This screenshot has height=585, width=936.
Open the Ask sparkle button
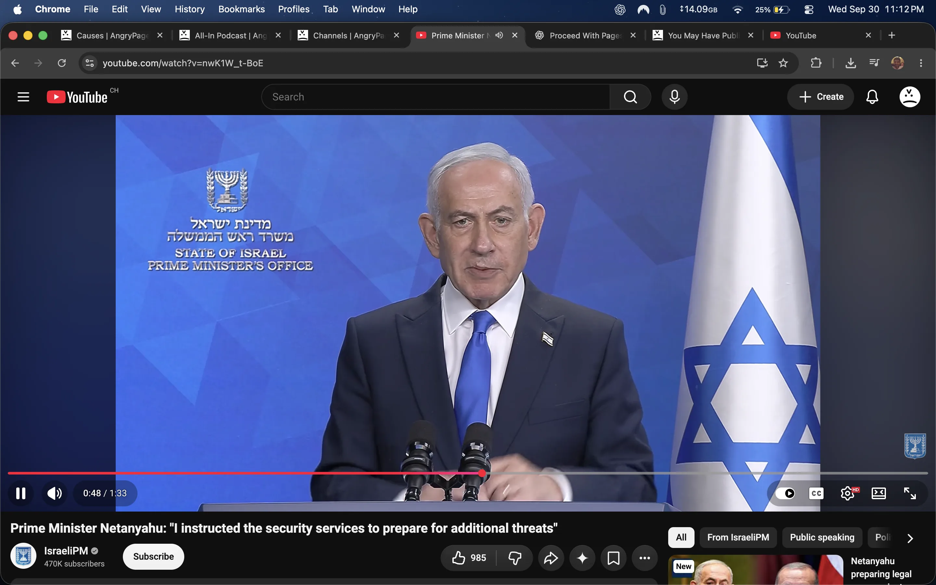pos(582,557)
